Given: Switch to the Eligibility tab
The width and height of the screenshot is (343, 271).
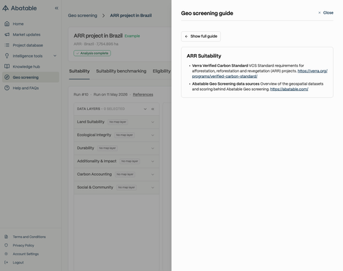Looking at the screenshot, I should click(x=162, y=71).
